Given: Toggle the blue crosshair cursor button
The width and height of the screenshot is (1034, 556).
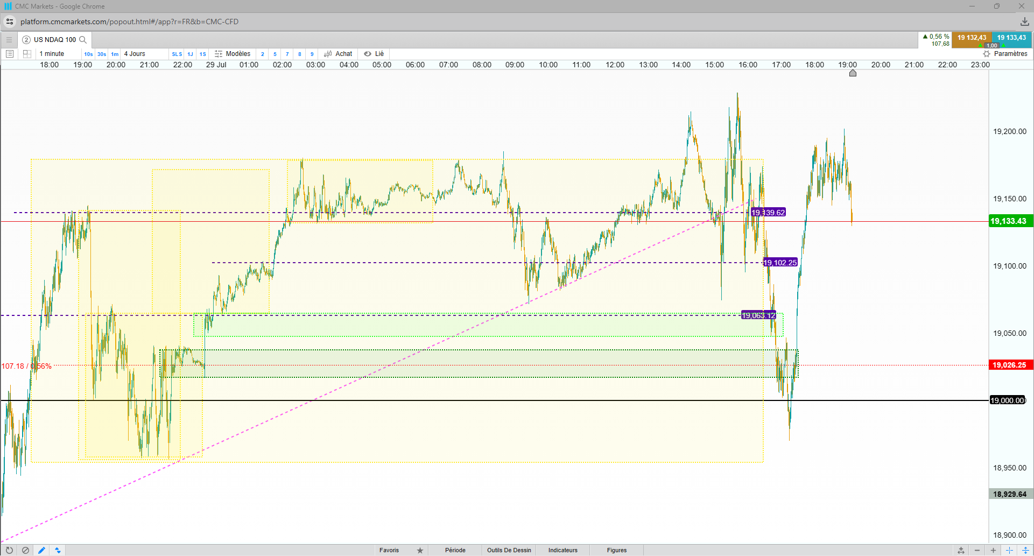Looking at the screenshot, I should point(1009,550).
